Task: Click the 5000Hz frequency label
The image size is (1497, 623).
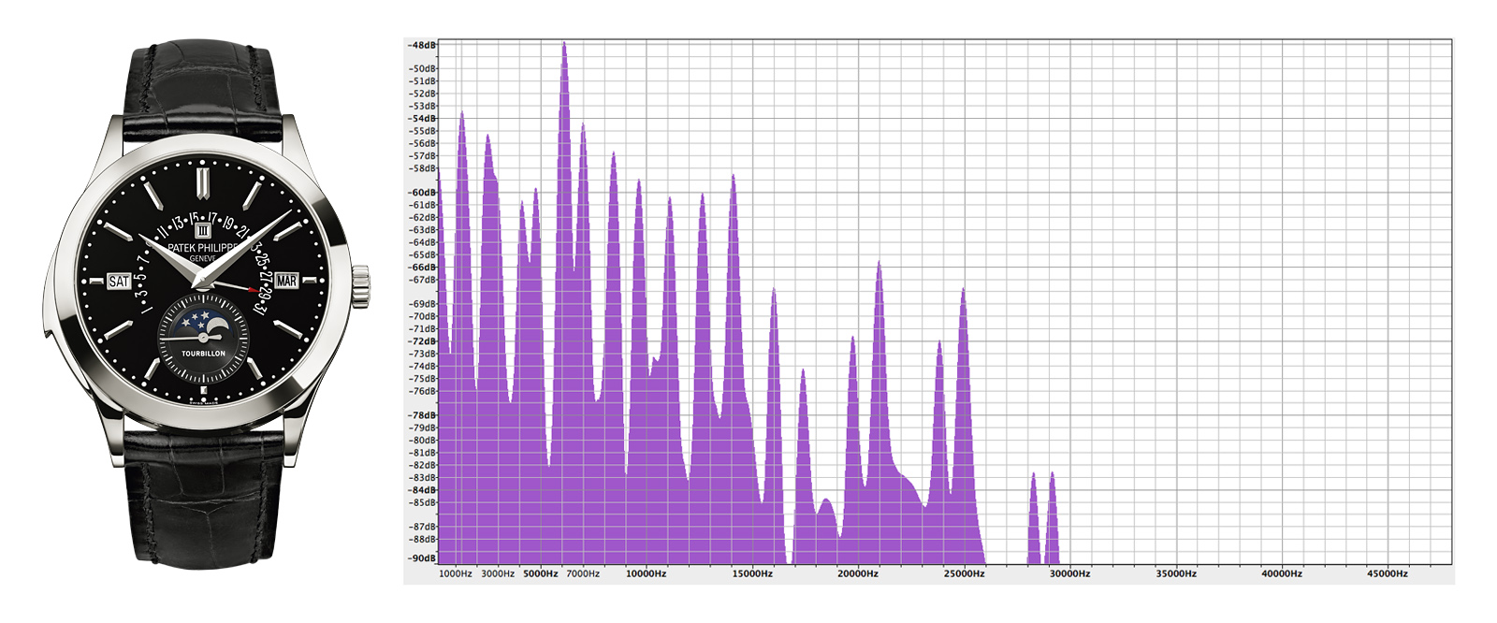Action: [541, 573]
